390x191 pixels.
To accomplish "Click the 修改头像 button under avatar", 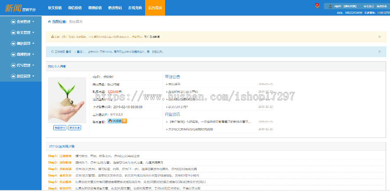I will [x=75, y=128].
